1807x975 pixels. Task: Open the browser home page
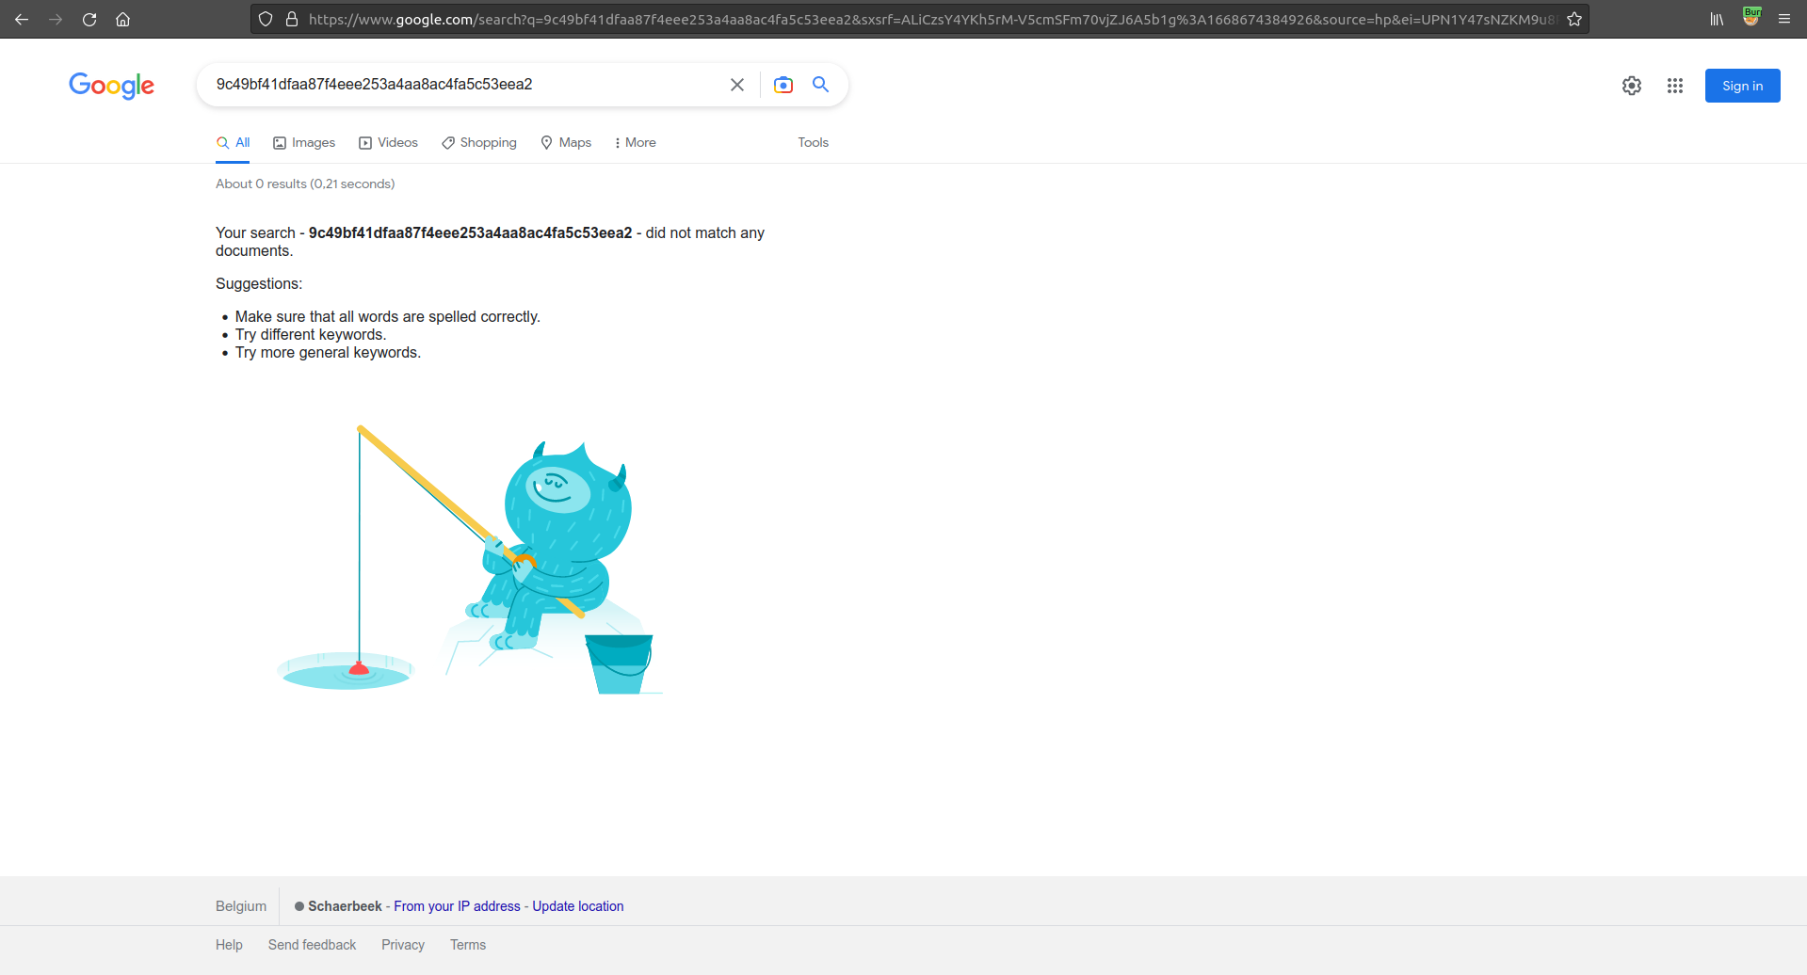tap(122, 19)
